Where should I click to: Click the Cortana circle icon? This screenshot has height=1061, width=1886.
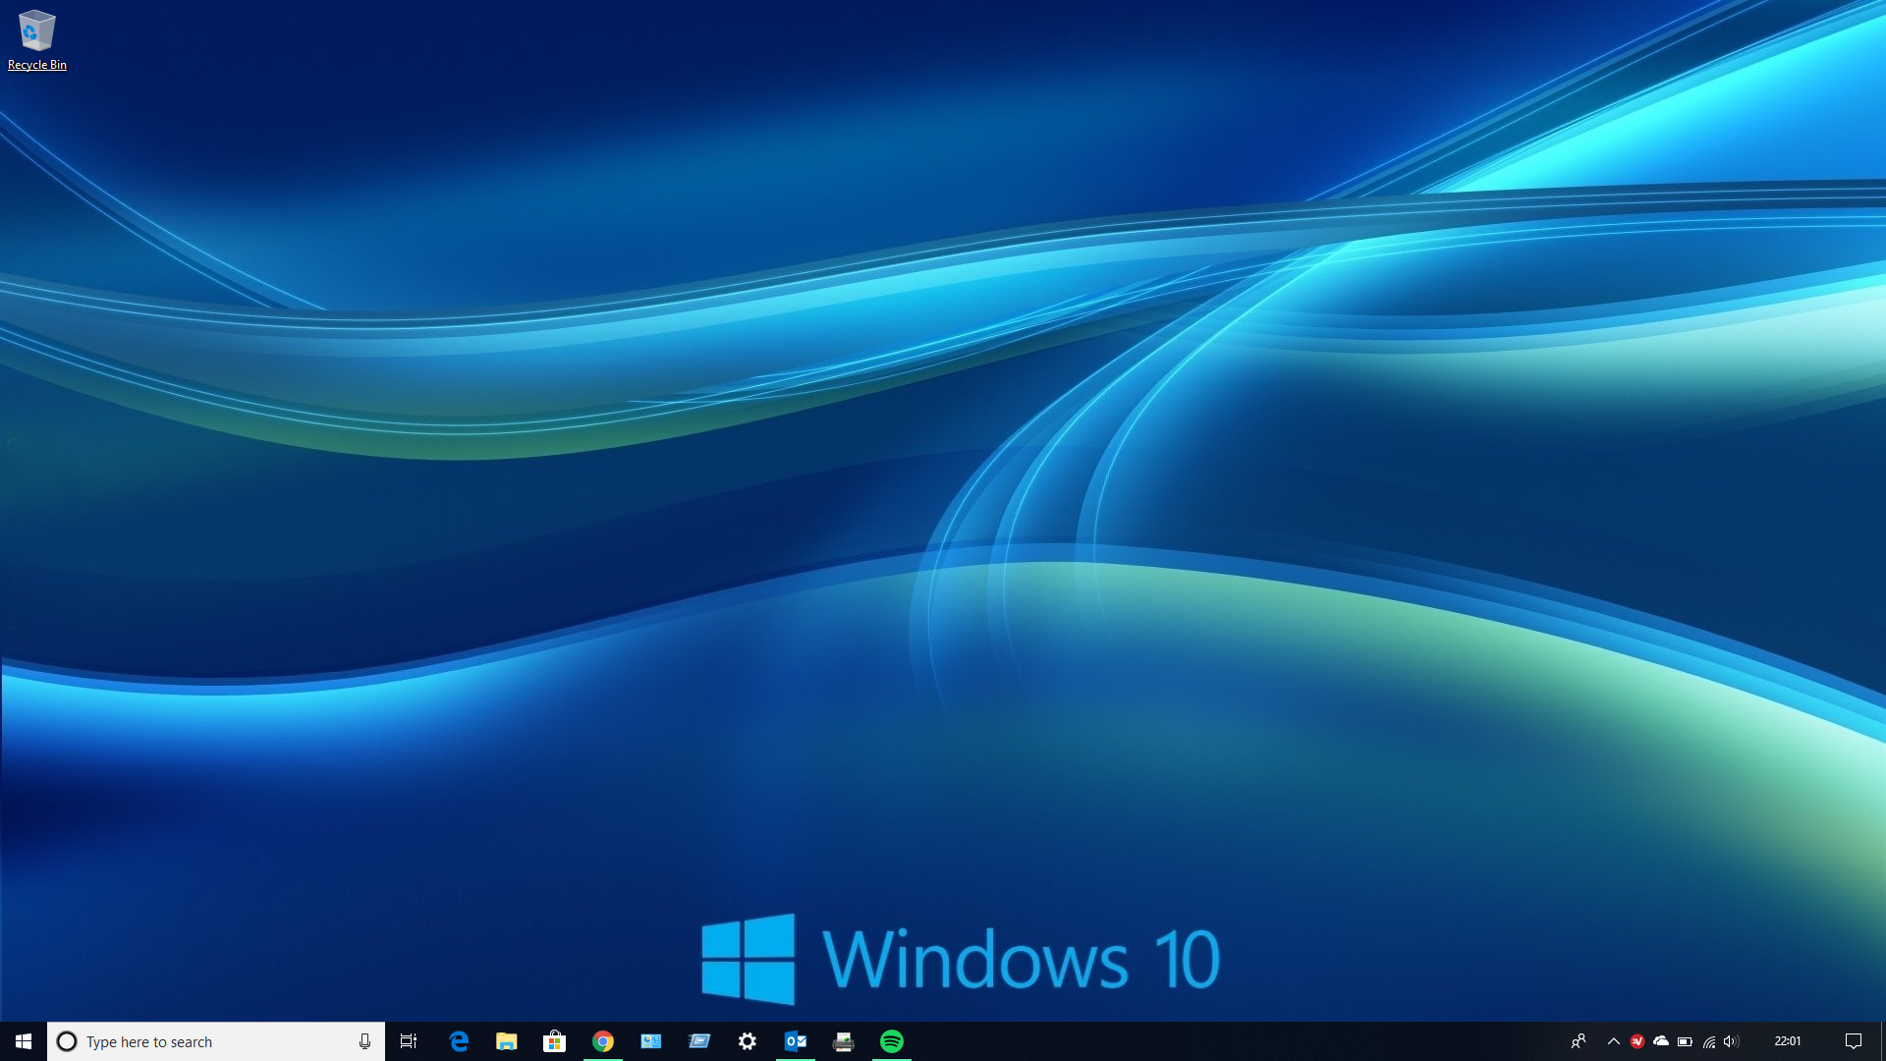click(67, 1041)
